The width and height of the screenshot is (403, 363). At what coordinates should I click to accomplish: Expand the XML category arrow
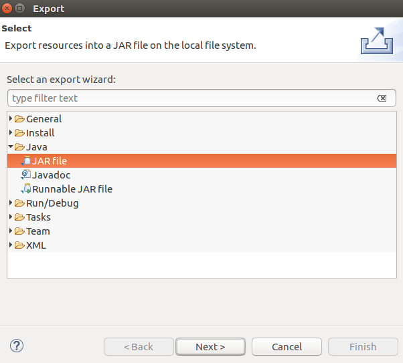point(11,245)
